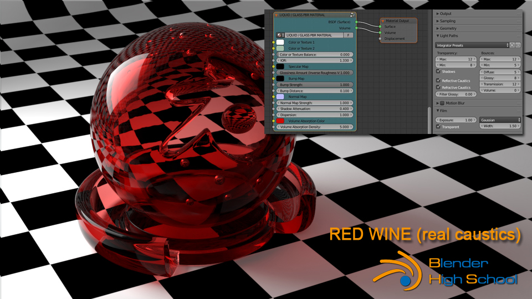Click the Normal Map Strength field
Image resolution: width=532 pixels, height=299 pixels.
(x=315, y=103)
